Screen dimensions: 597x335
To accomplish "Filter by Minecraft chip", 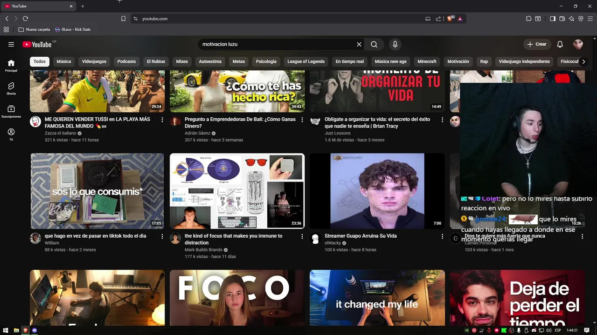I will (427, 61).
